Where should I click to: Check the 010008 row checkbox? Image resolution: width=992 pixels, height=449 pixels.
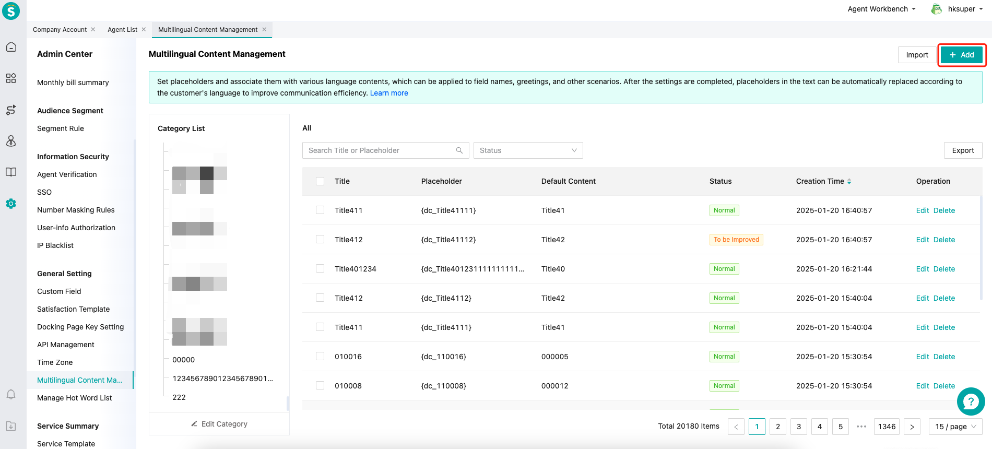[x=320, y=385]
